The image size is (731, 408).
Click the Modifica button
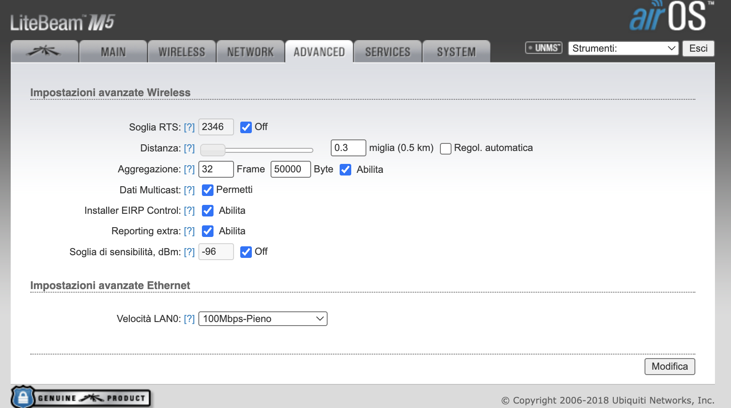669,367
